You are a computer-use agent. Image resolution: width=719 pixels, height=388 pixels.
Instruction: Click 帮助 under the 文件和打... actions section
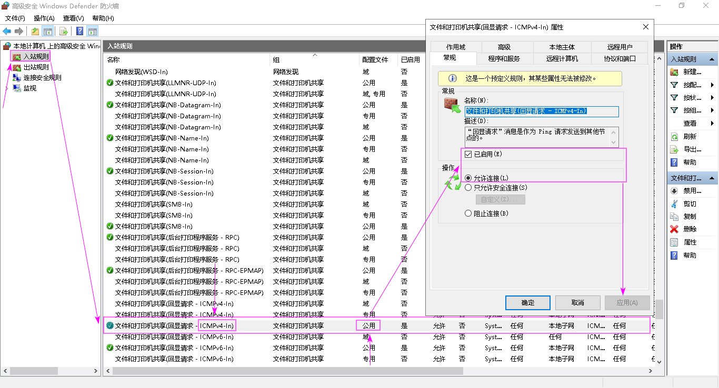690,255
